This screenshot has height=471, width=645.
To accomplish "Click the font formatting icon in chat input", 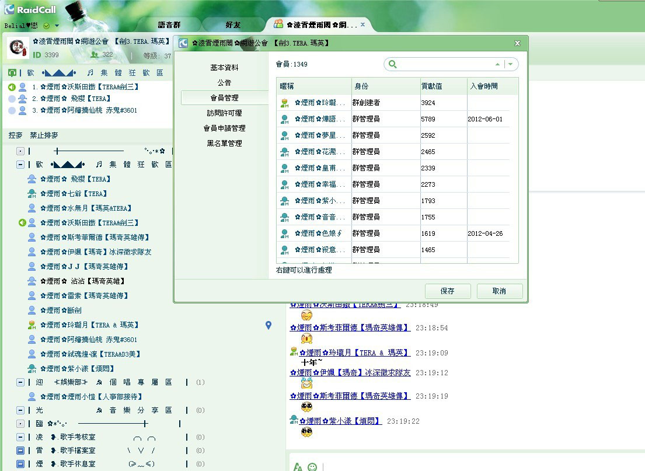I will (x=298, y=466).
